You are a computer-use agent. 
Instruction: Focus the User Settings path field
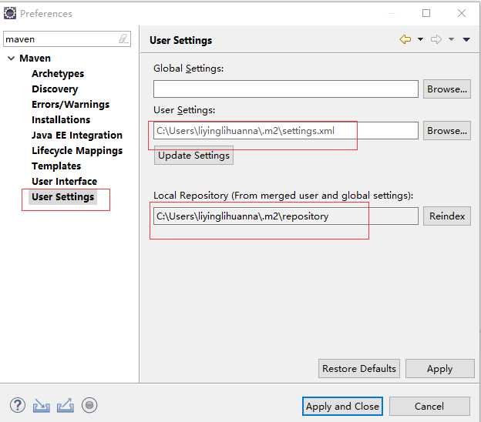pos(286,131)
